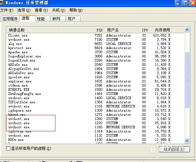Select the igfxtray.exe process

pos(95,131)
